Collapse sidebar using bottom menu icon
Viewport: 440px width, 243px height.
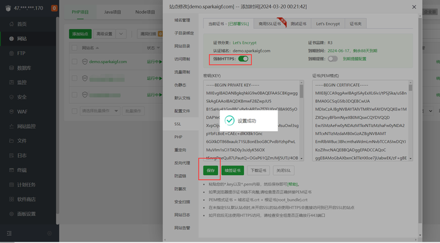coord(9,233)
